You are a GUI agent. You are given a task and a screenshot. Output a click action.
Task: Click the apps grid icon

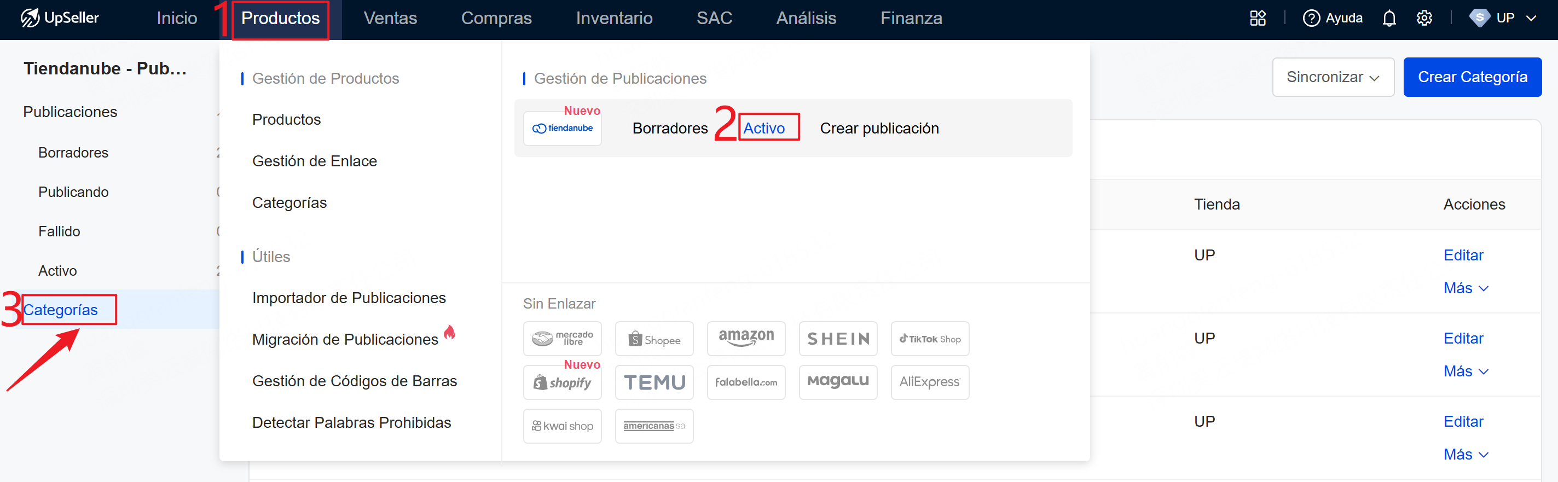[1258, 18]
